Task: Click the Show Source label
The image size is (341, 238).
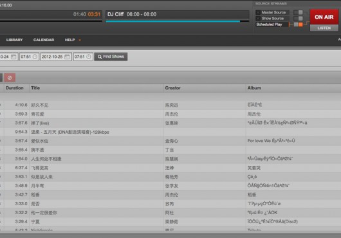Action: click(x=273, y=19)
